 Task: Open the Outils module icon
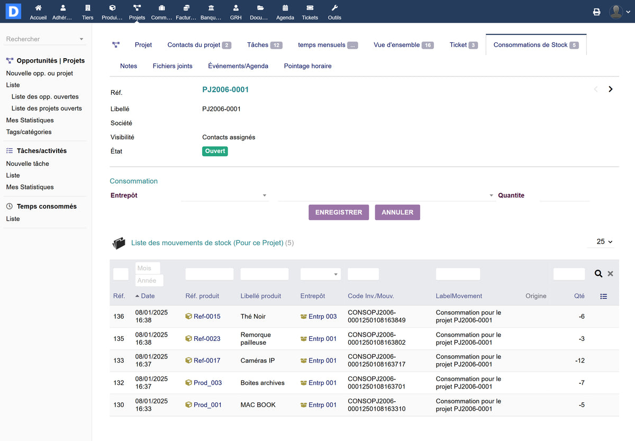tap(334, 12)
